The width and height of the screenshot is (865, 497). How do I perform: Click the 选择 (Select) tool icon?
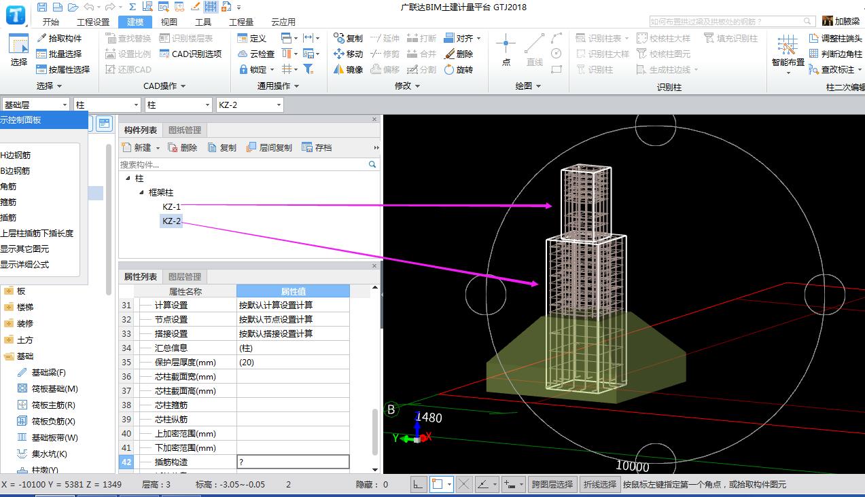(19, 50)
